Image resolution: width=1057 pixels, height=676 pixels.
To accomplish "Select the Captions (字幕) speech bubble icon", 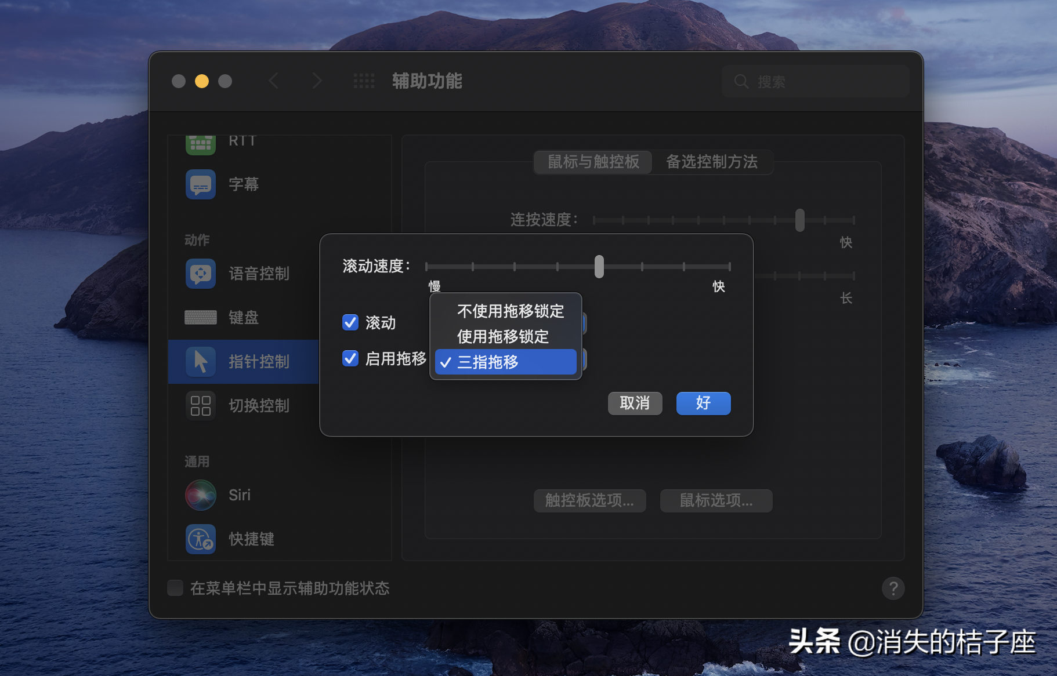I will (x=201, y=184).
